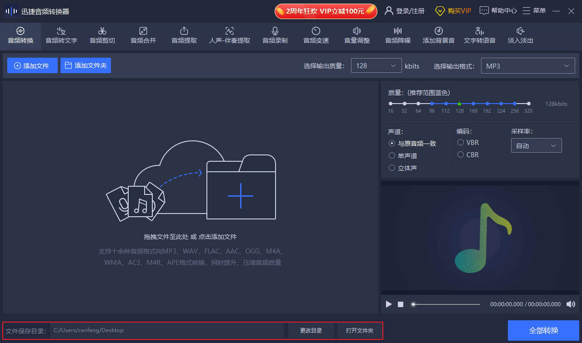Switch to 音频录制 recording tool
Viewport: 582px width, 343px height.
(x=275, y=35)
